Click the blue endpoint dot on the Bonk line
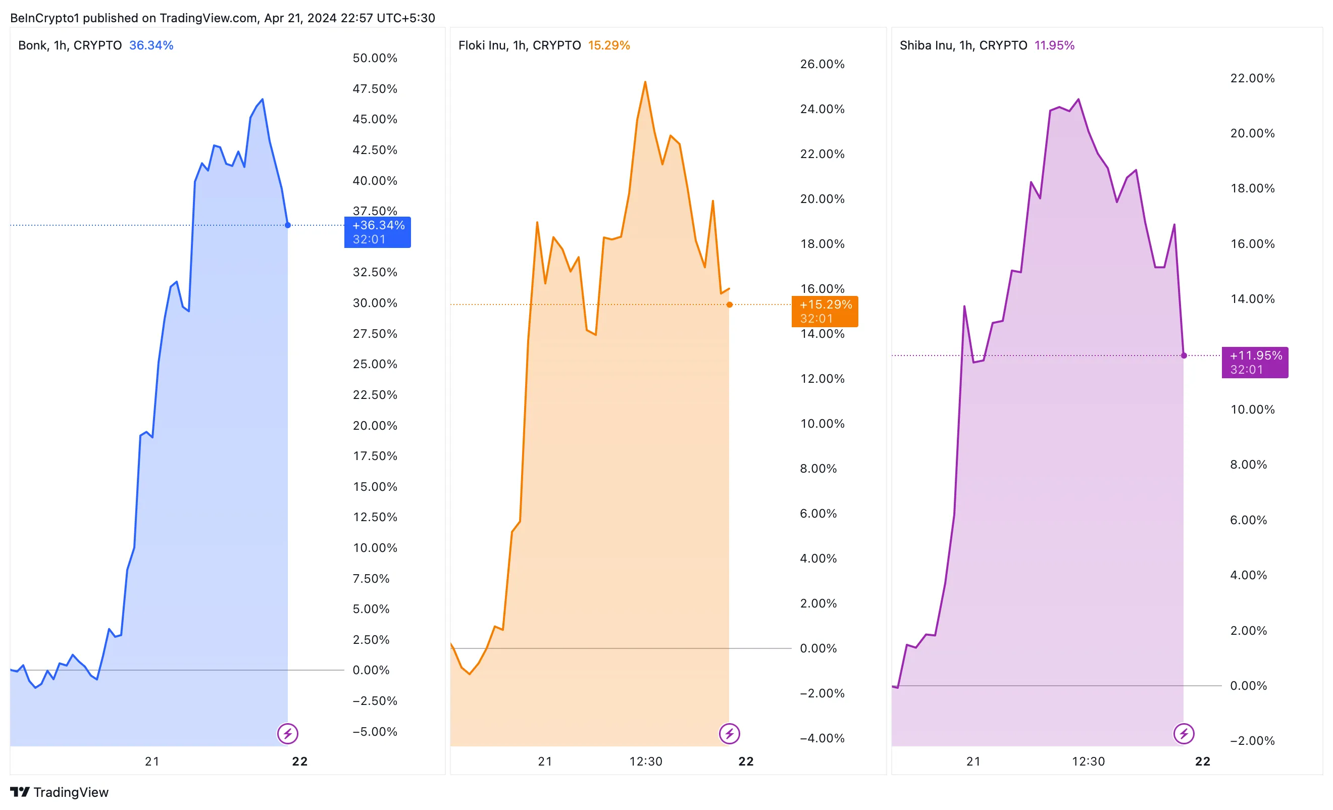 [x=288, y=225]
